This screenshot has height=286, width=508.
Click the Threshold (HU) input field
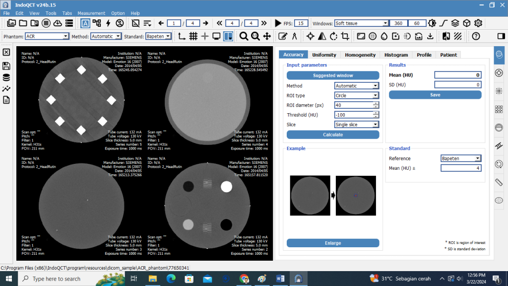pyautogui.click(x=353, y=115)
